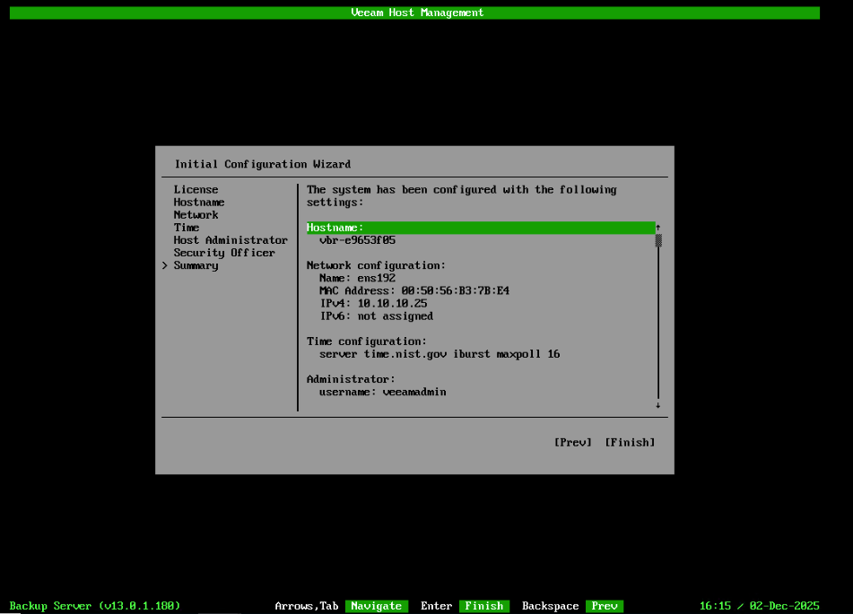Click the Prev button in the wizard
Image resolution: width=853 pixels, height=614 pixels.
[572, 442]
